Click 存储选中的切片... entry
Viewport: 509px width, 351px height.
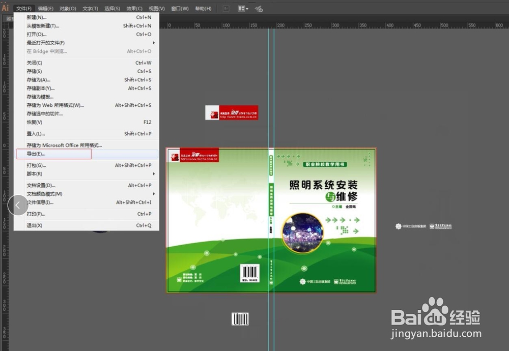[x=87, y=113]
